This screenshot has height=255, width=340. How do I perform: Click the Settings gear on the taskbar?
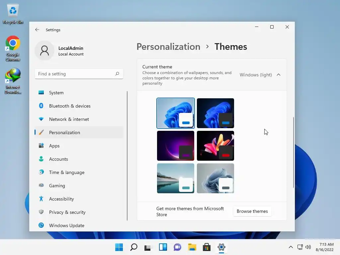221,247
